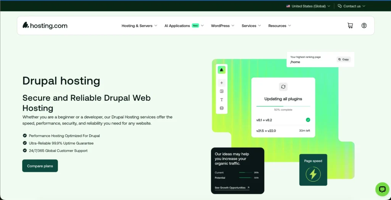Viewport: 391px width, 200px height.
Task: Expand the United States (Global) region selector
Action: [308, 6]
